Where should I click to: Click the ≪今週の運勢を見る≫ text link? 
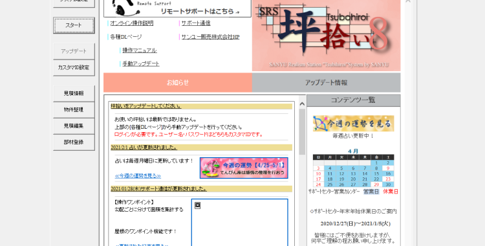pyautogui.click(x=138, y=176)
